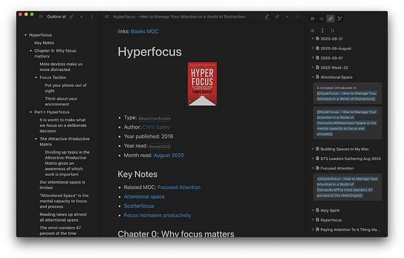Screen dimensions: 404x258
Task: Select The Attractive-Productive Matrix outline item
Action: tap(64, 141)
